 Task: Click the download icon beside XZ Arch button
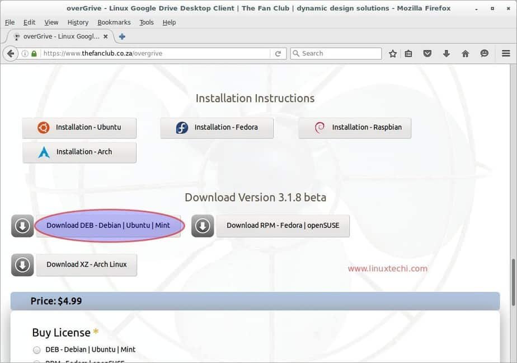[22, 264]
